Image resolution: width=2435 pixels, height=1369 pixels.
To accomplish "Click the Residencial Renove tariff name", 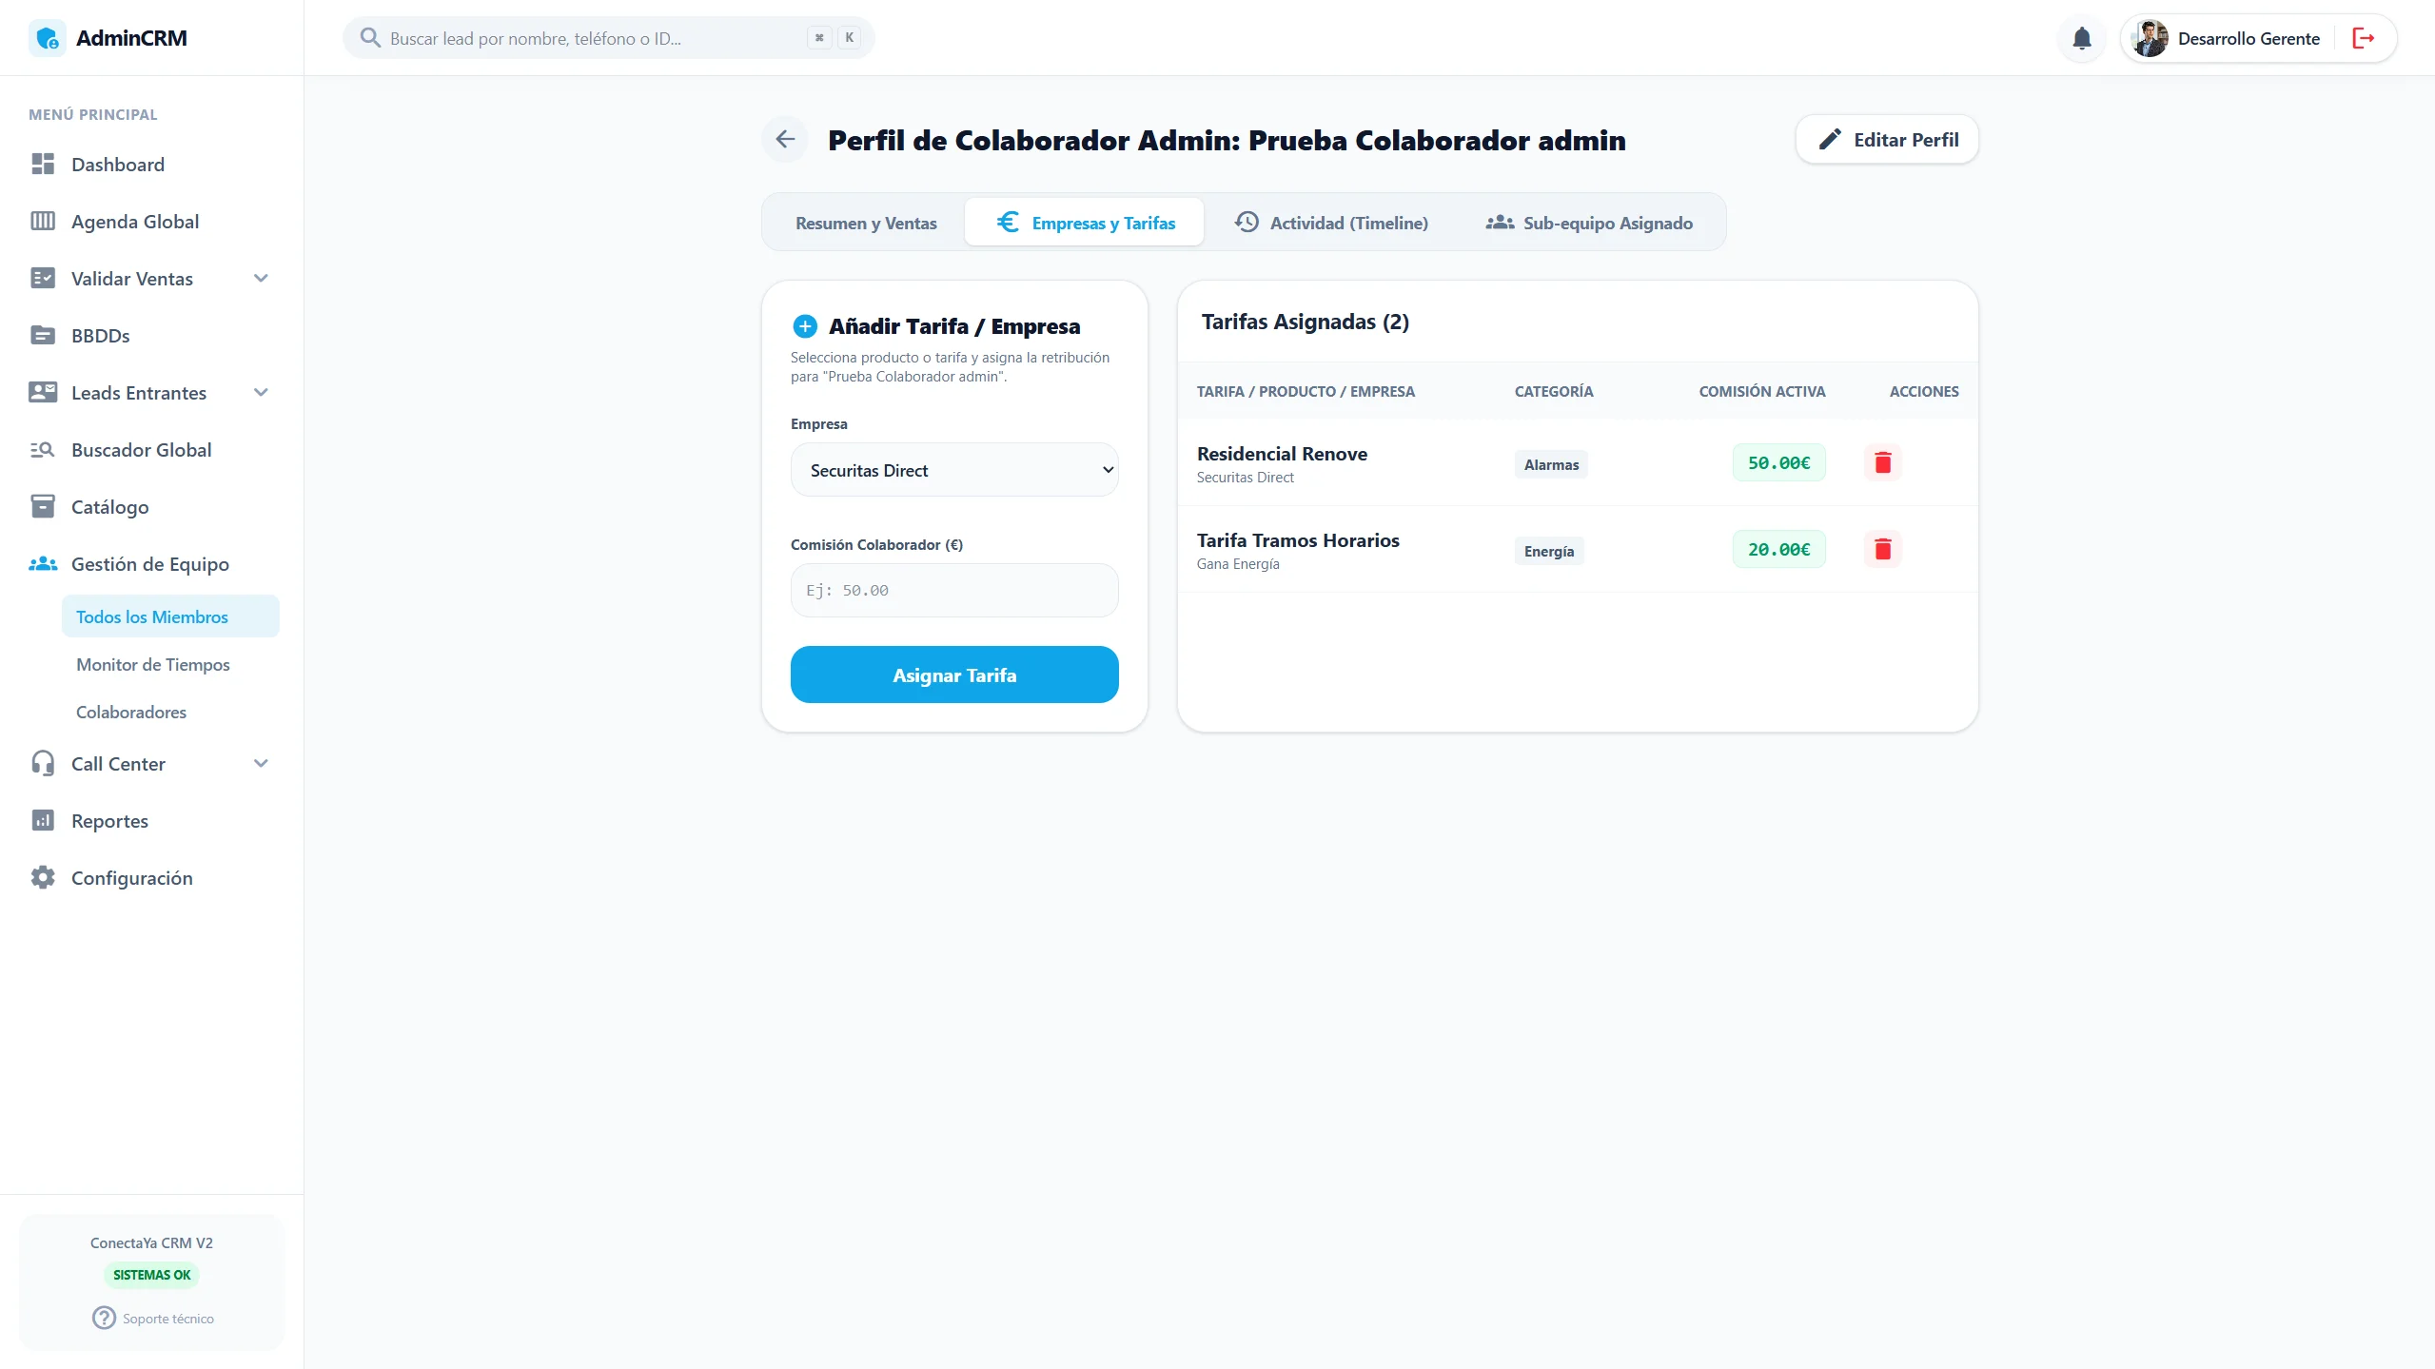I will tap(1282, 454).
